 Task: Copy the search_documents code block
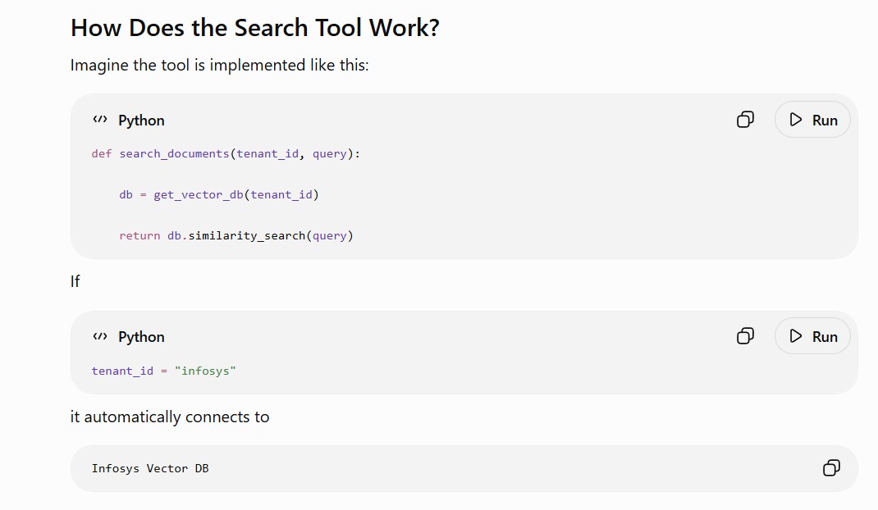coord(745,120)
